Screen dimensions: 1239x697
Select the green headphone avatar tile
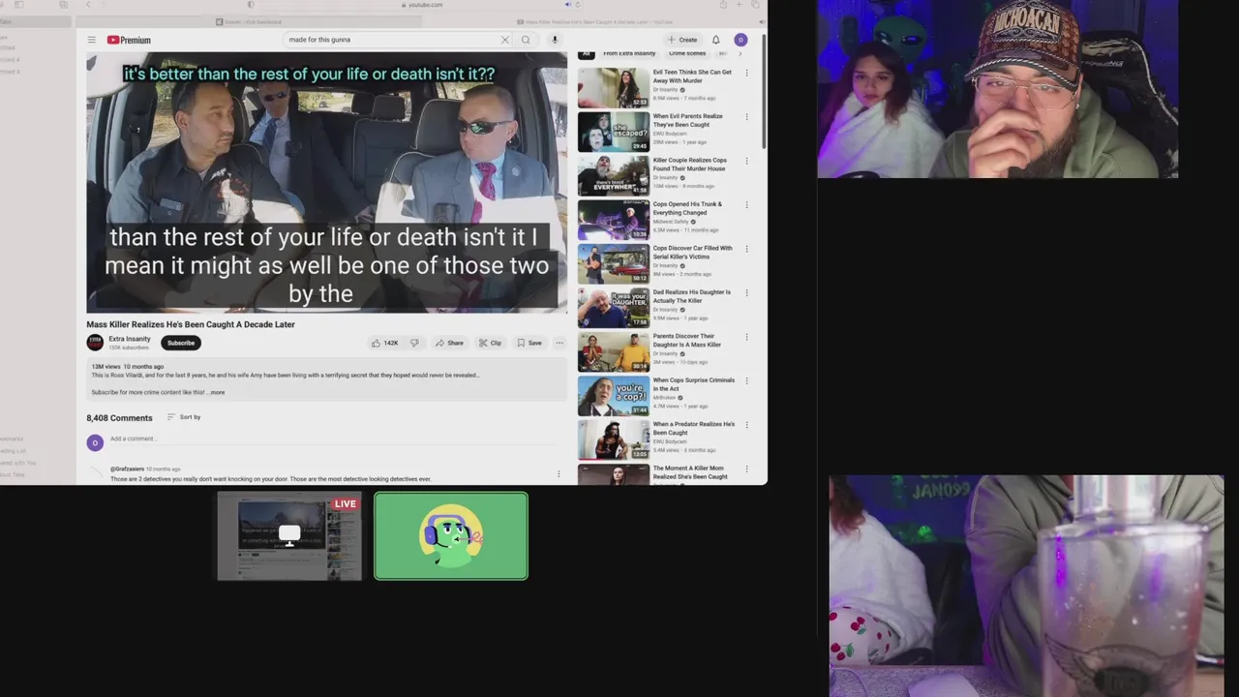click(451, 536)
